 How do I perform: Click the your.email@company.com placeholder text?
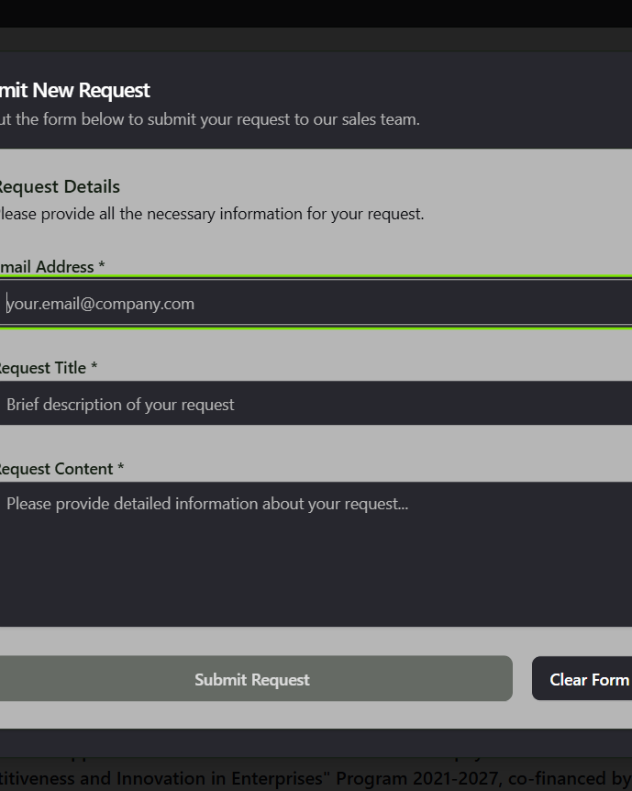coord(101,304)
